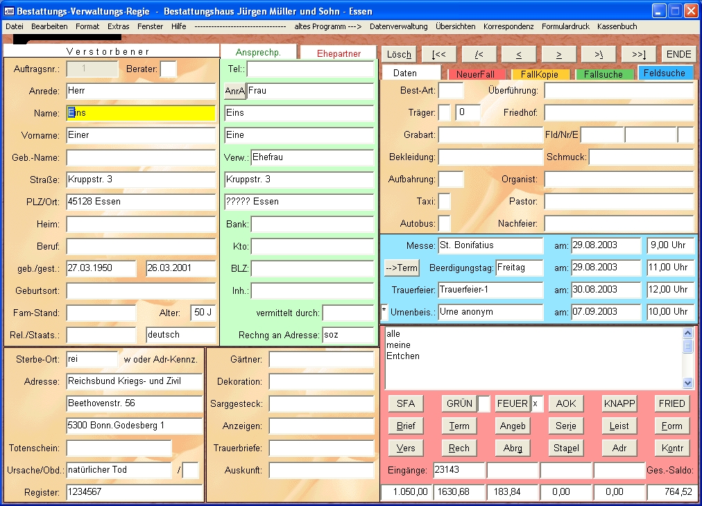This screenshot has height=506, width=702.
Task: Open the Bearbeiten menu
Action: tap(49, 26)
